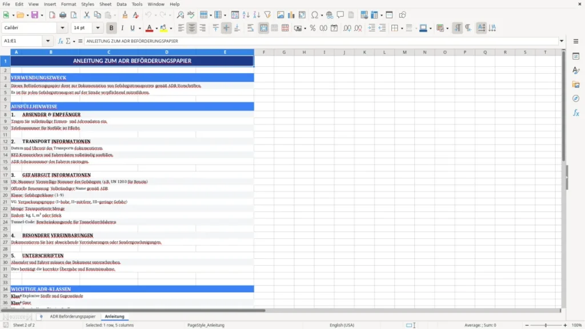Toggle Center Vertically alignment
Viewport: 585px width, 329px height.
click(x=226, y=28)
